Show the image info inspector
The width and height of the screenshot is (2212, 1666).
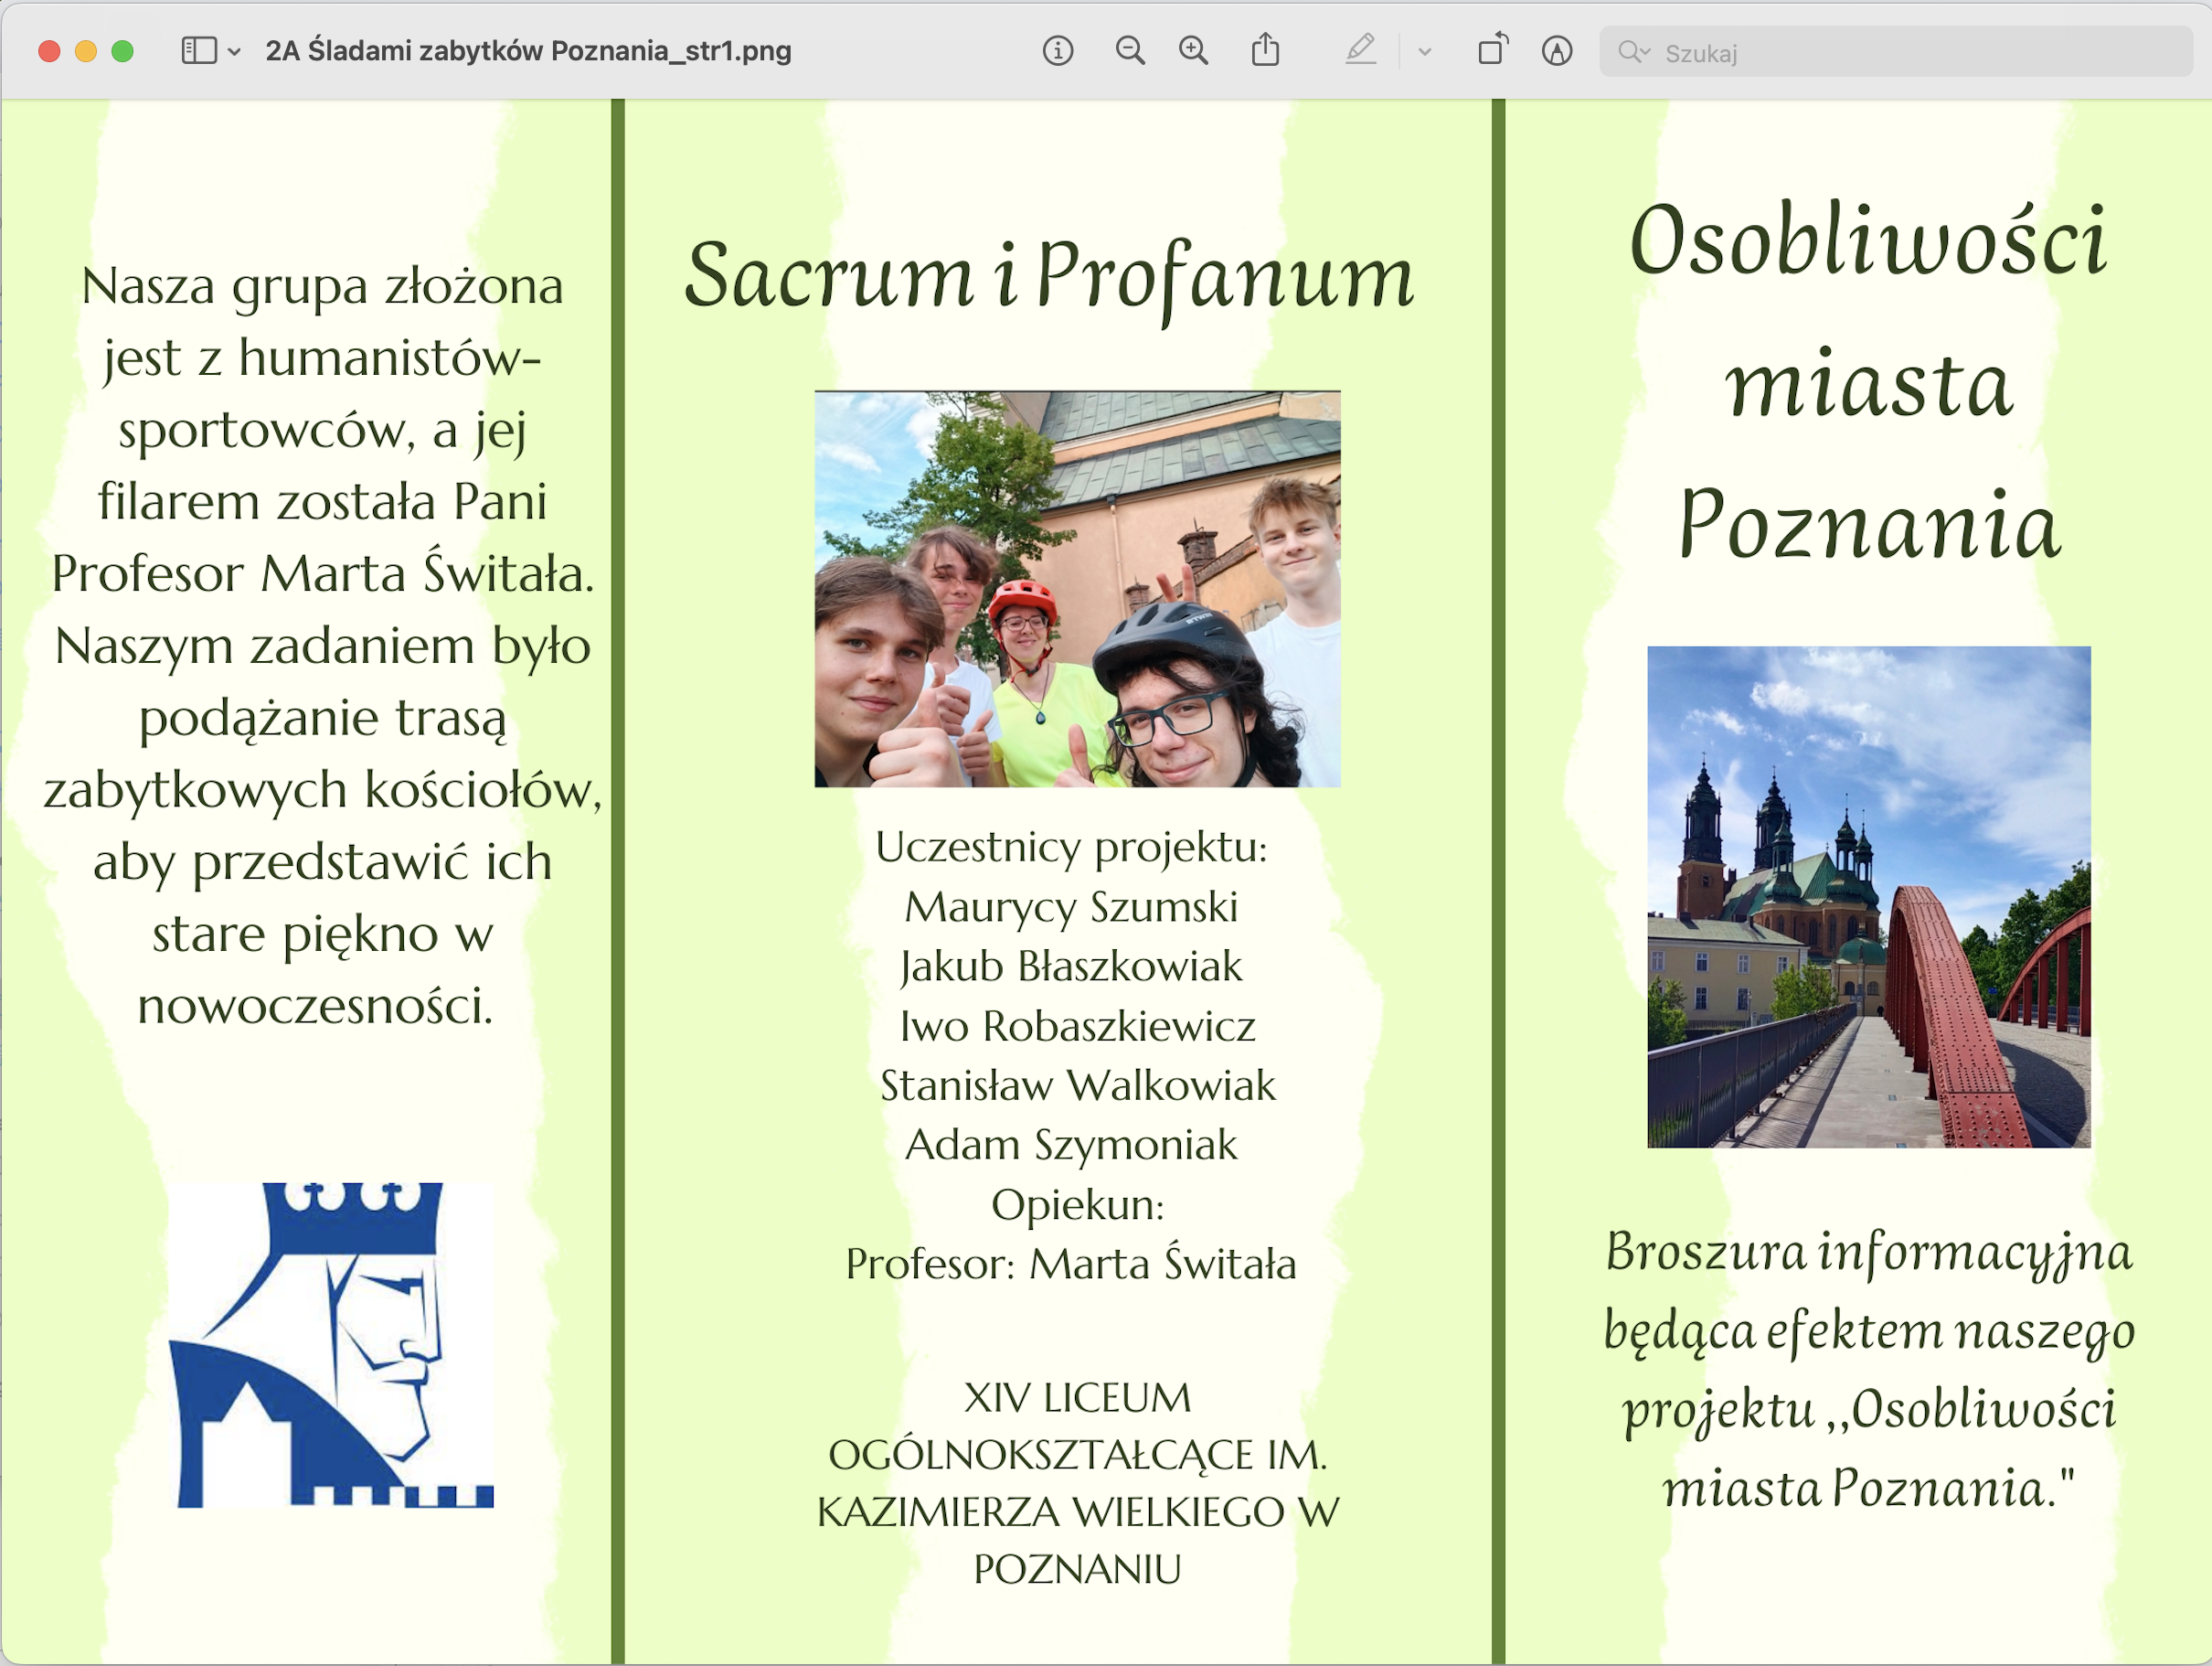tap(1057, 51)
